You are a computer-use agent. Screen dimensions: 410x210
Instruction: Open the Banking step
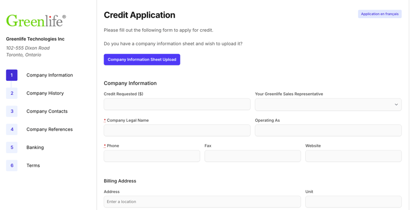click(35, 147)
